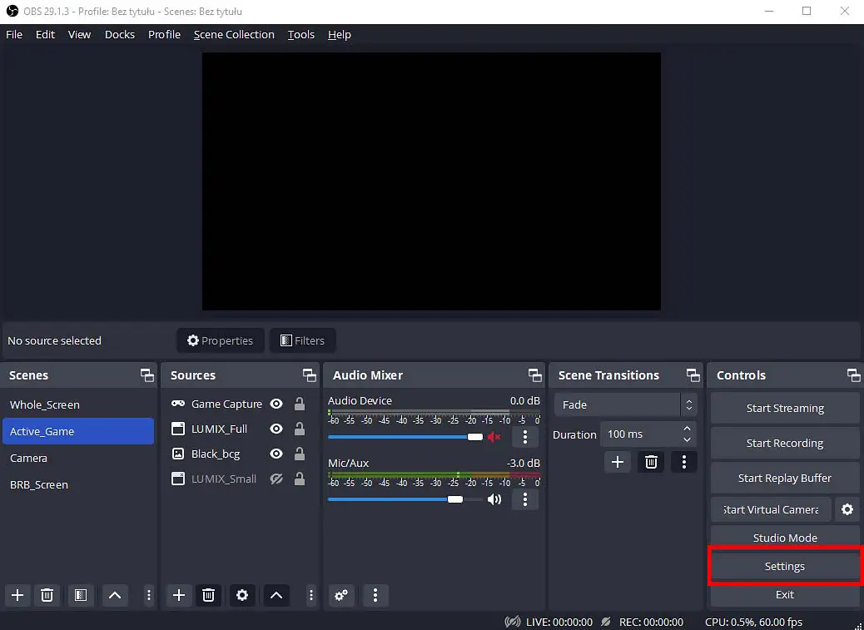Increase the transition duration with up arrow
Image resolution: width=864 pixels, height=630 pixels.
[x=688, y=429]
